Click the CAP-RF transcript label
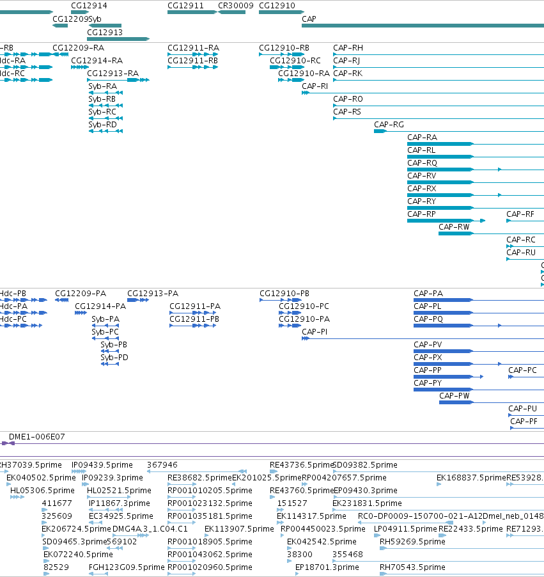 click(x=520, y=214)
